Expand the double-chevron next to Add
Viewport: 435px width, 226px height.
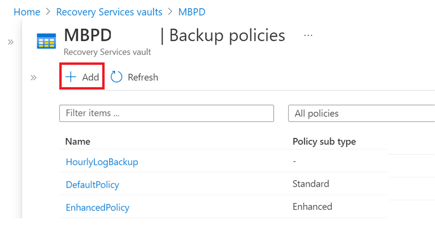pyautogui.click(x=33, y=78)
